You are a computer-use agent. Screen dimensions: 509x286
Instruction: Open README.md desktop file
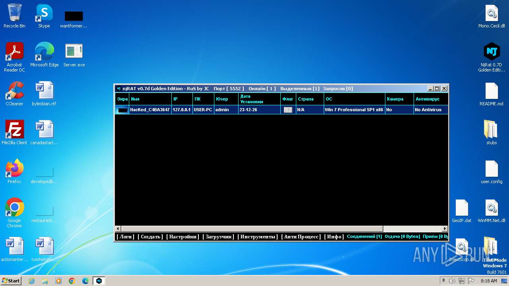(492, 94)
